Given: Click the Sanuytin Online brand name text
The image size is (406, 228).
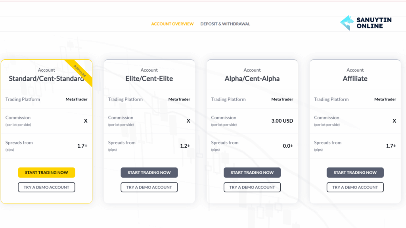Looking at the screenshot, I should [x=374, y=23].
